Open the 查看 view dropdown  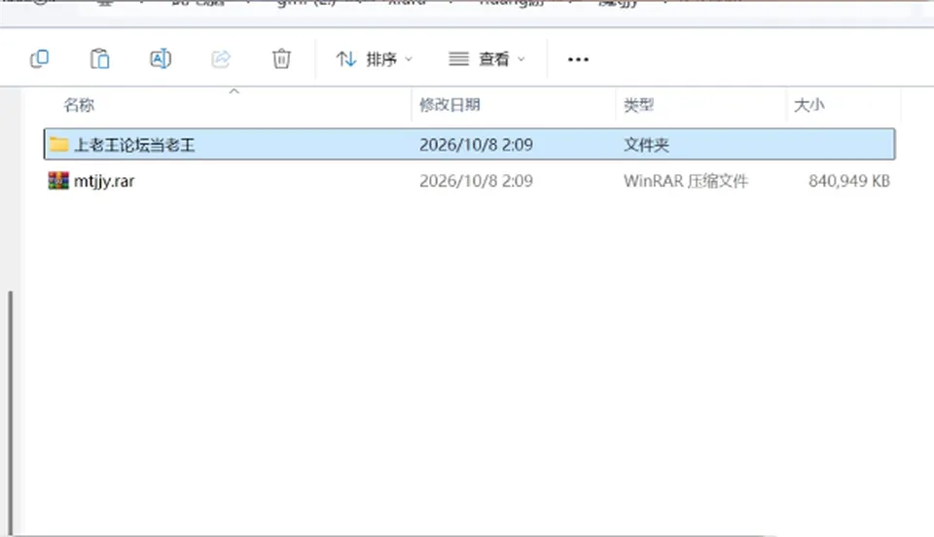486,59
